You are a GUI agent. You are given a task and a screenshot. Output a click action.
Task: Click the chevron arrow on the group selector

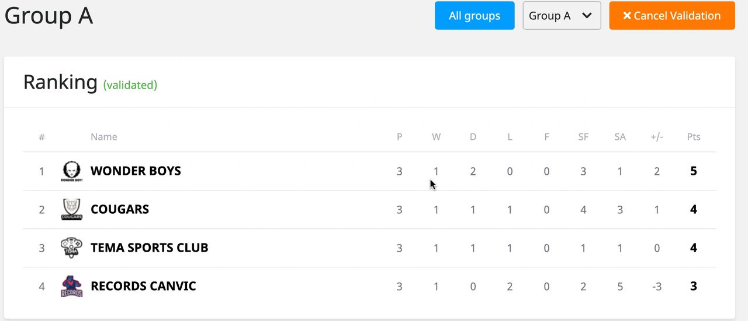(587, 16)
